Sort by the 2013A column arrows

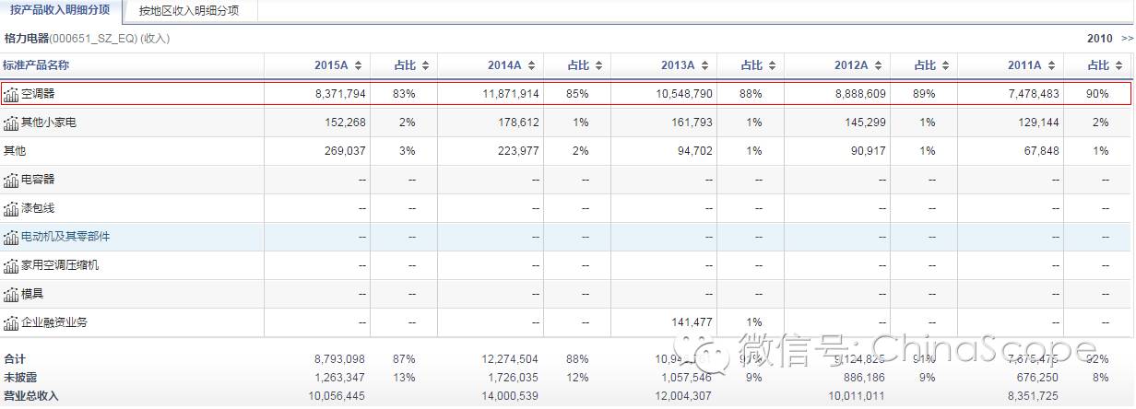point(704,65)
